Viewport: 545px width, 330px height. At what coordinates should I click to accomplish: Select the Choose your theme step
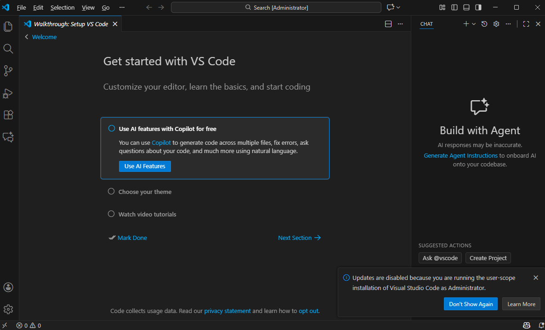(x=145, y=192)
